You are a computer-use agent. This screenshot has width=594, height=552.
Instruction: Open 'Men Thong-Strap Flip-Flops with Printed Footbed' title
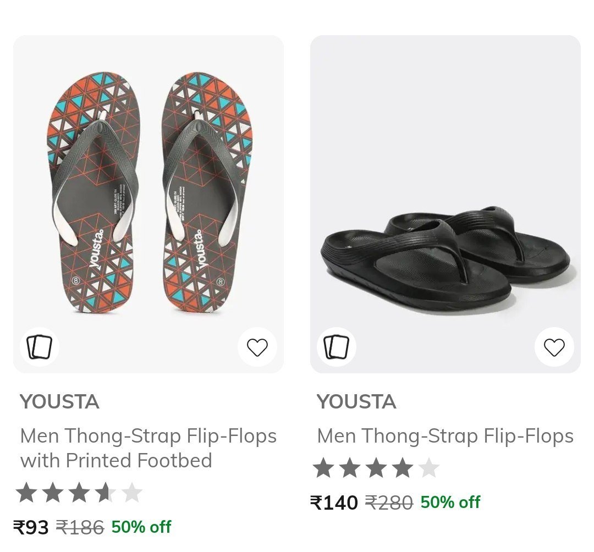pyautogui.click(x=148, y=448)
